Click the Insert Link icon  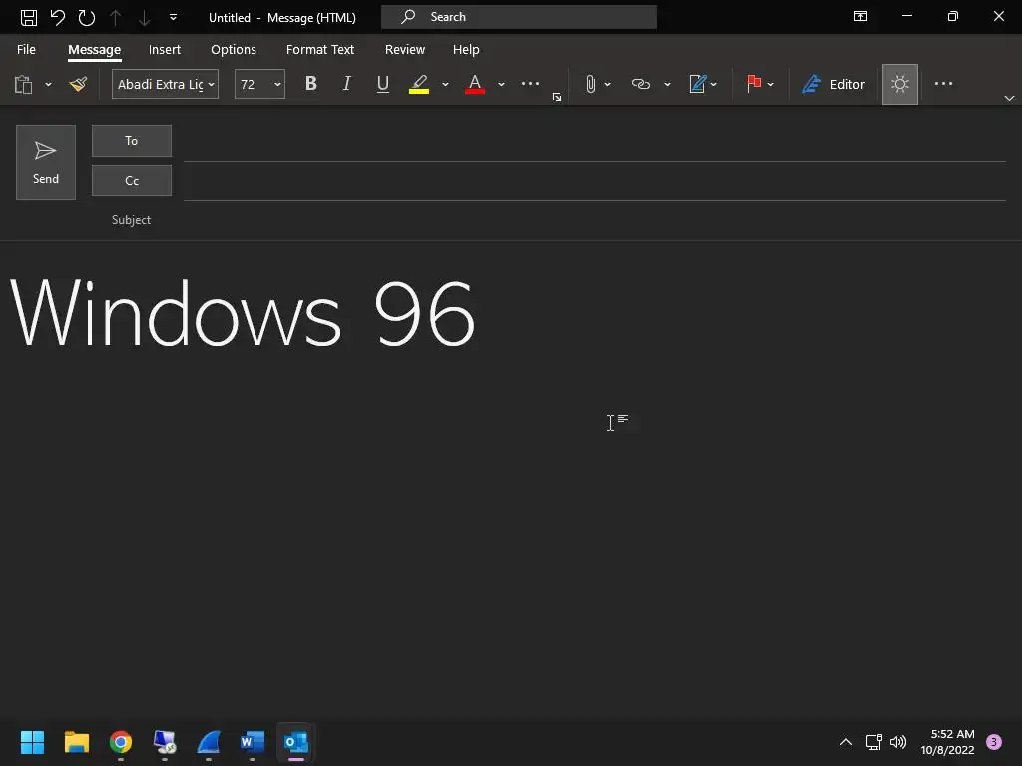tap(641, 84)
